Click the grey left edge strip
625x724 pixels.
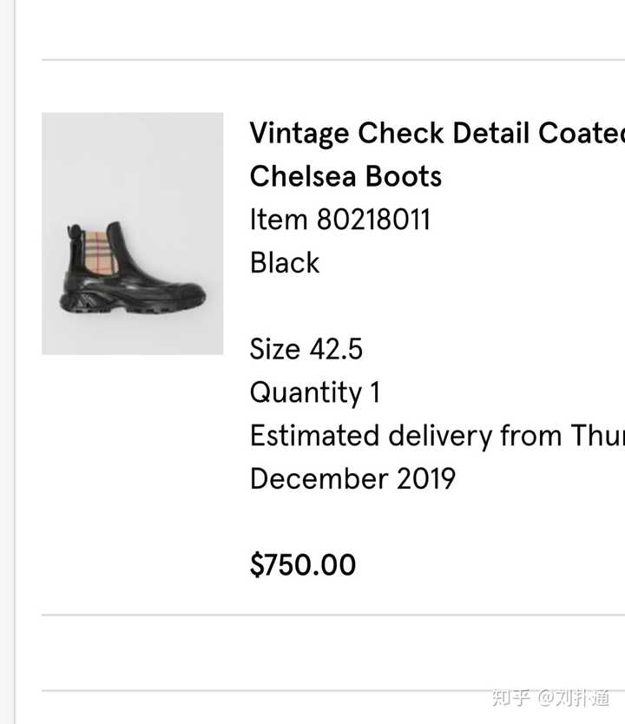coord(8,362)
